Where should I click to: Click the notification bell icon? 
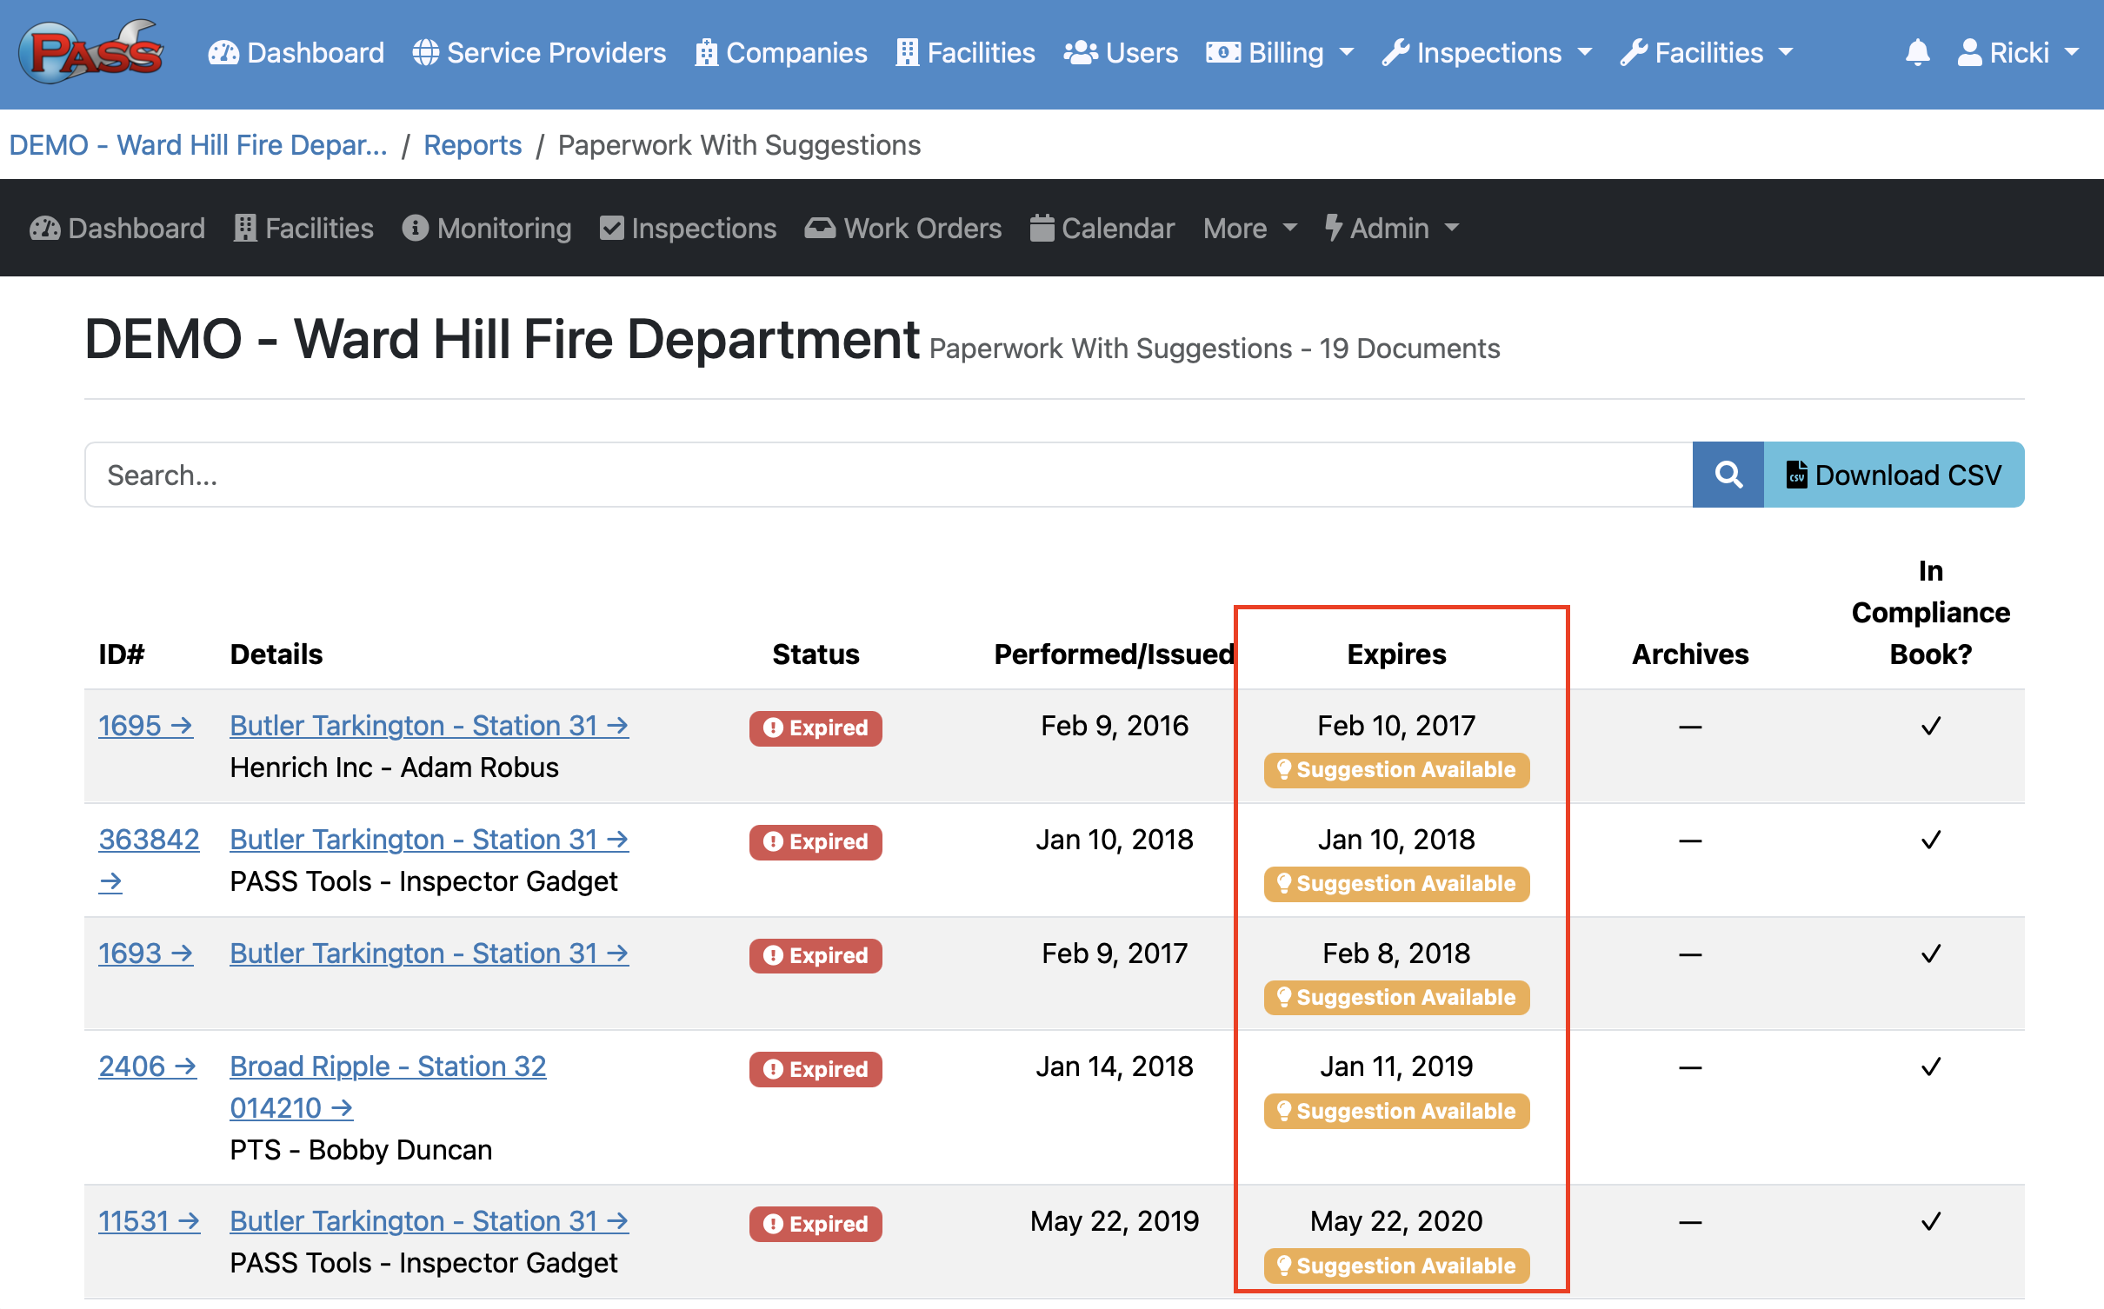point(1917,53)
